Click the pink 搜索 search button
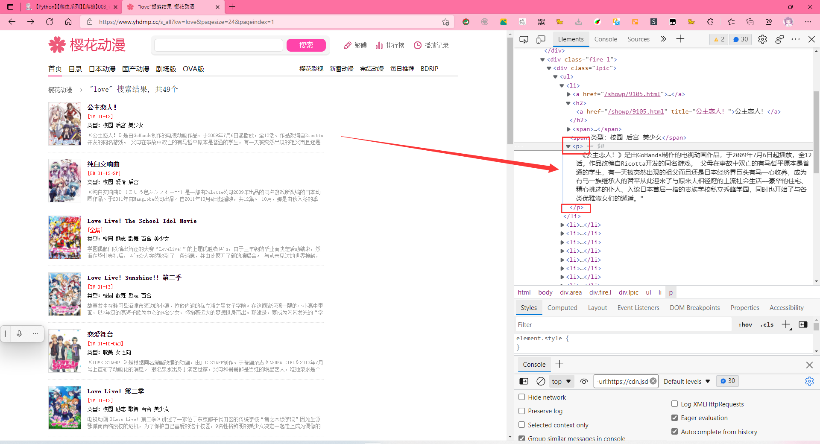The width and height of the screenshot is (820, 444). pos(306,45)
